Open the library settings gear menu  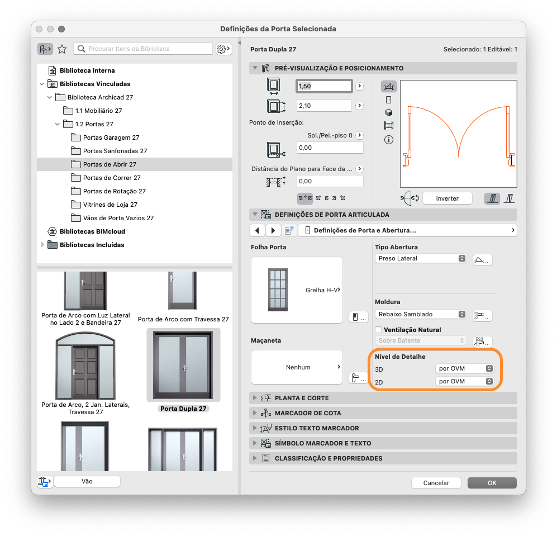[224, 49]
